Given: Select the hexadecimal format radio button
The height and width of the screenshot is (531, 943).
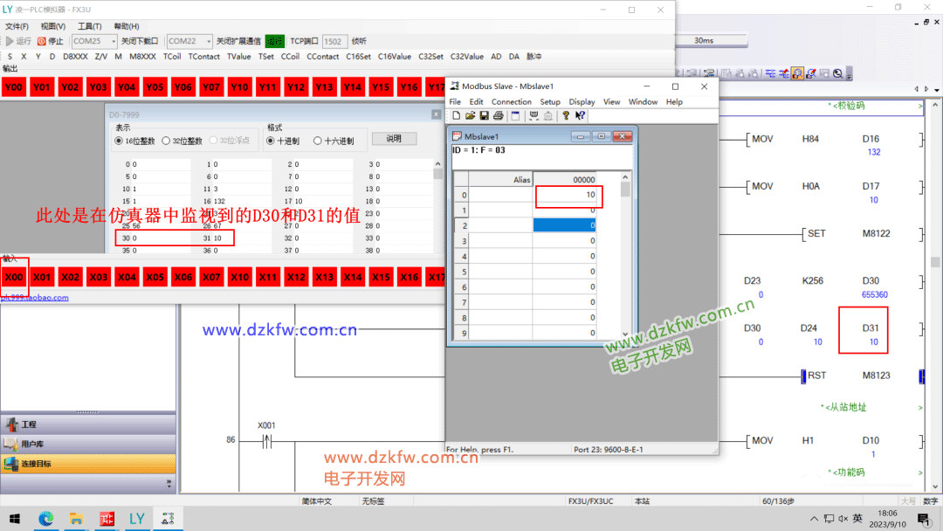Looking at the screenshot, I should 318,141.
